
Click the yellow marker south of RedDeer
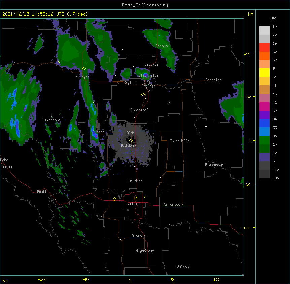143,95
